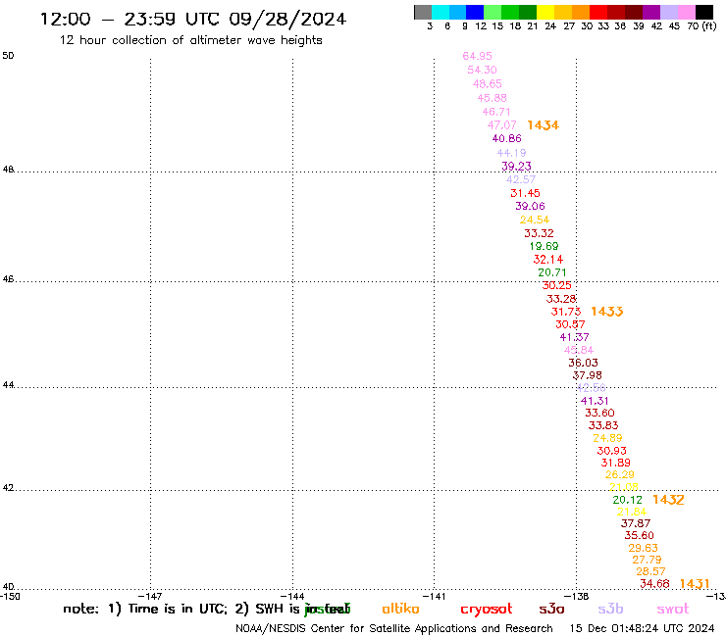Click the altika satellite legend label
The height and width of the screenshot is (637, 726).
coord(400,609)
